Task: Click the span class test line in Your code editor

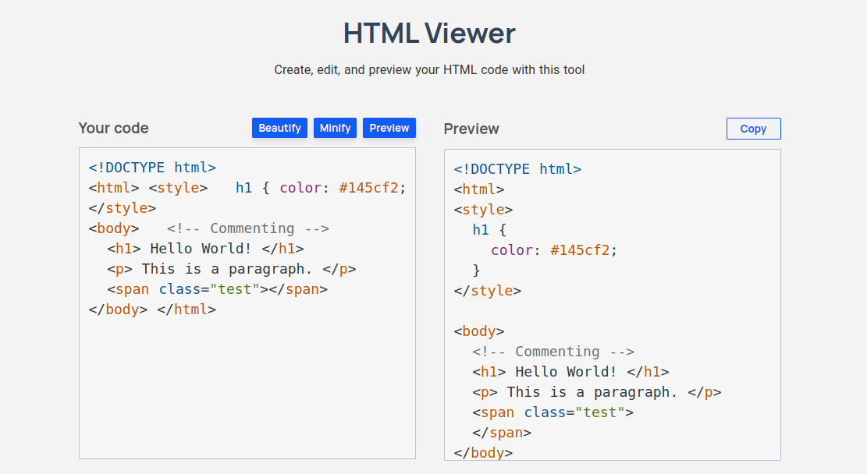Action: (217, 289)
